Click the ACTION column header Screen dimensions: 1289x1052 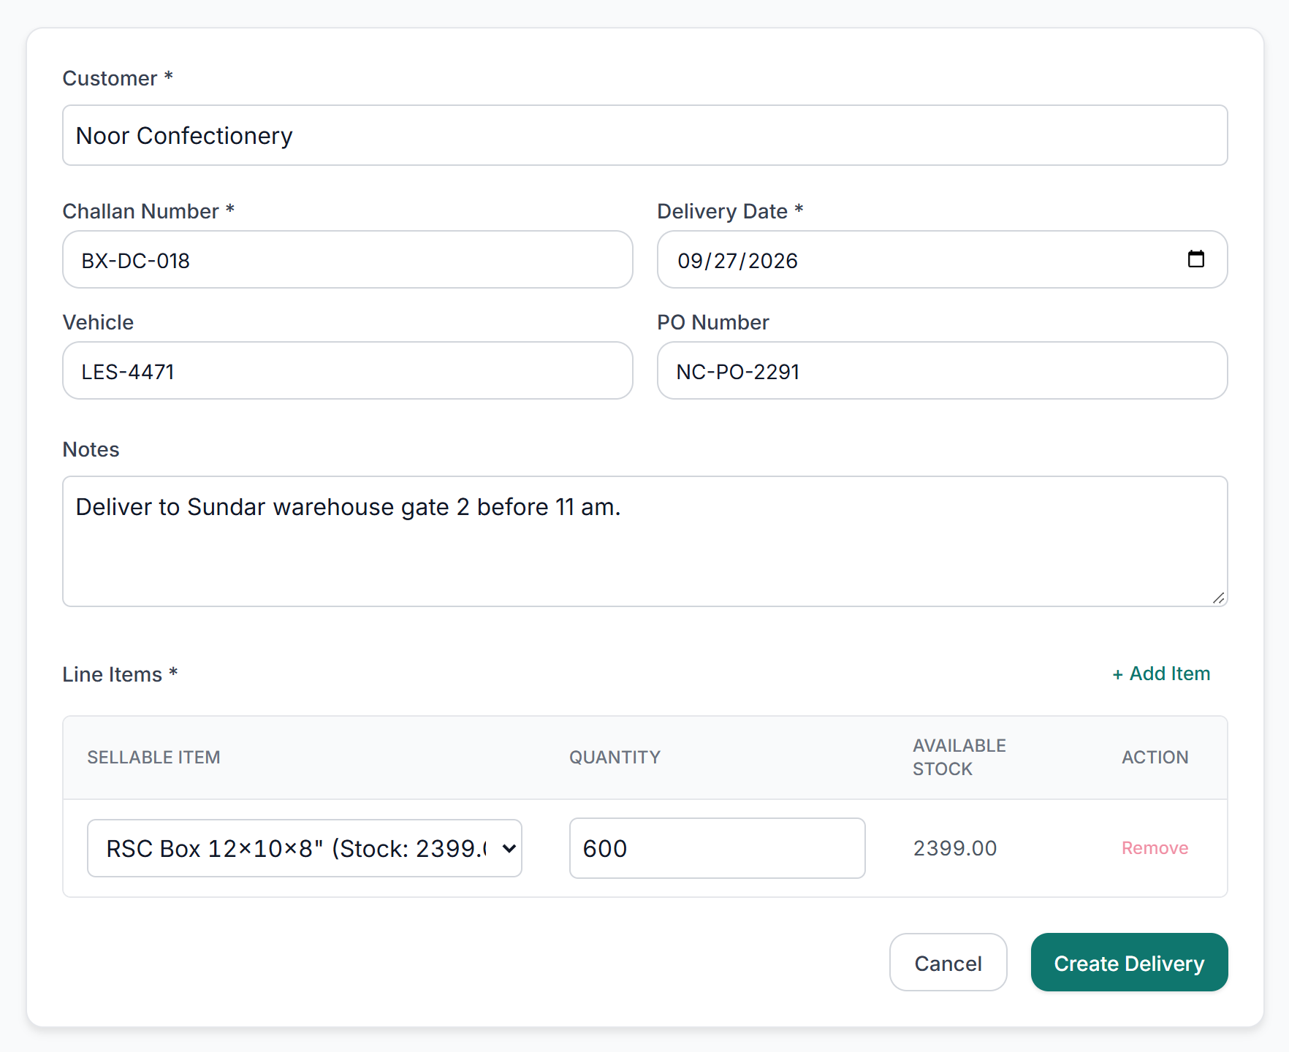tap(1155, 758)
